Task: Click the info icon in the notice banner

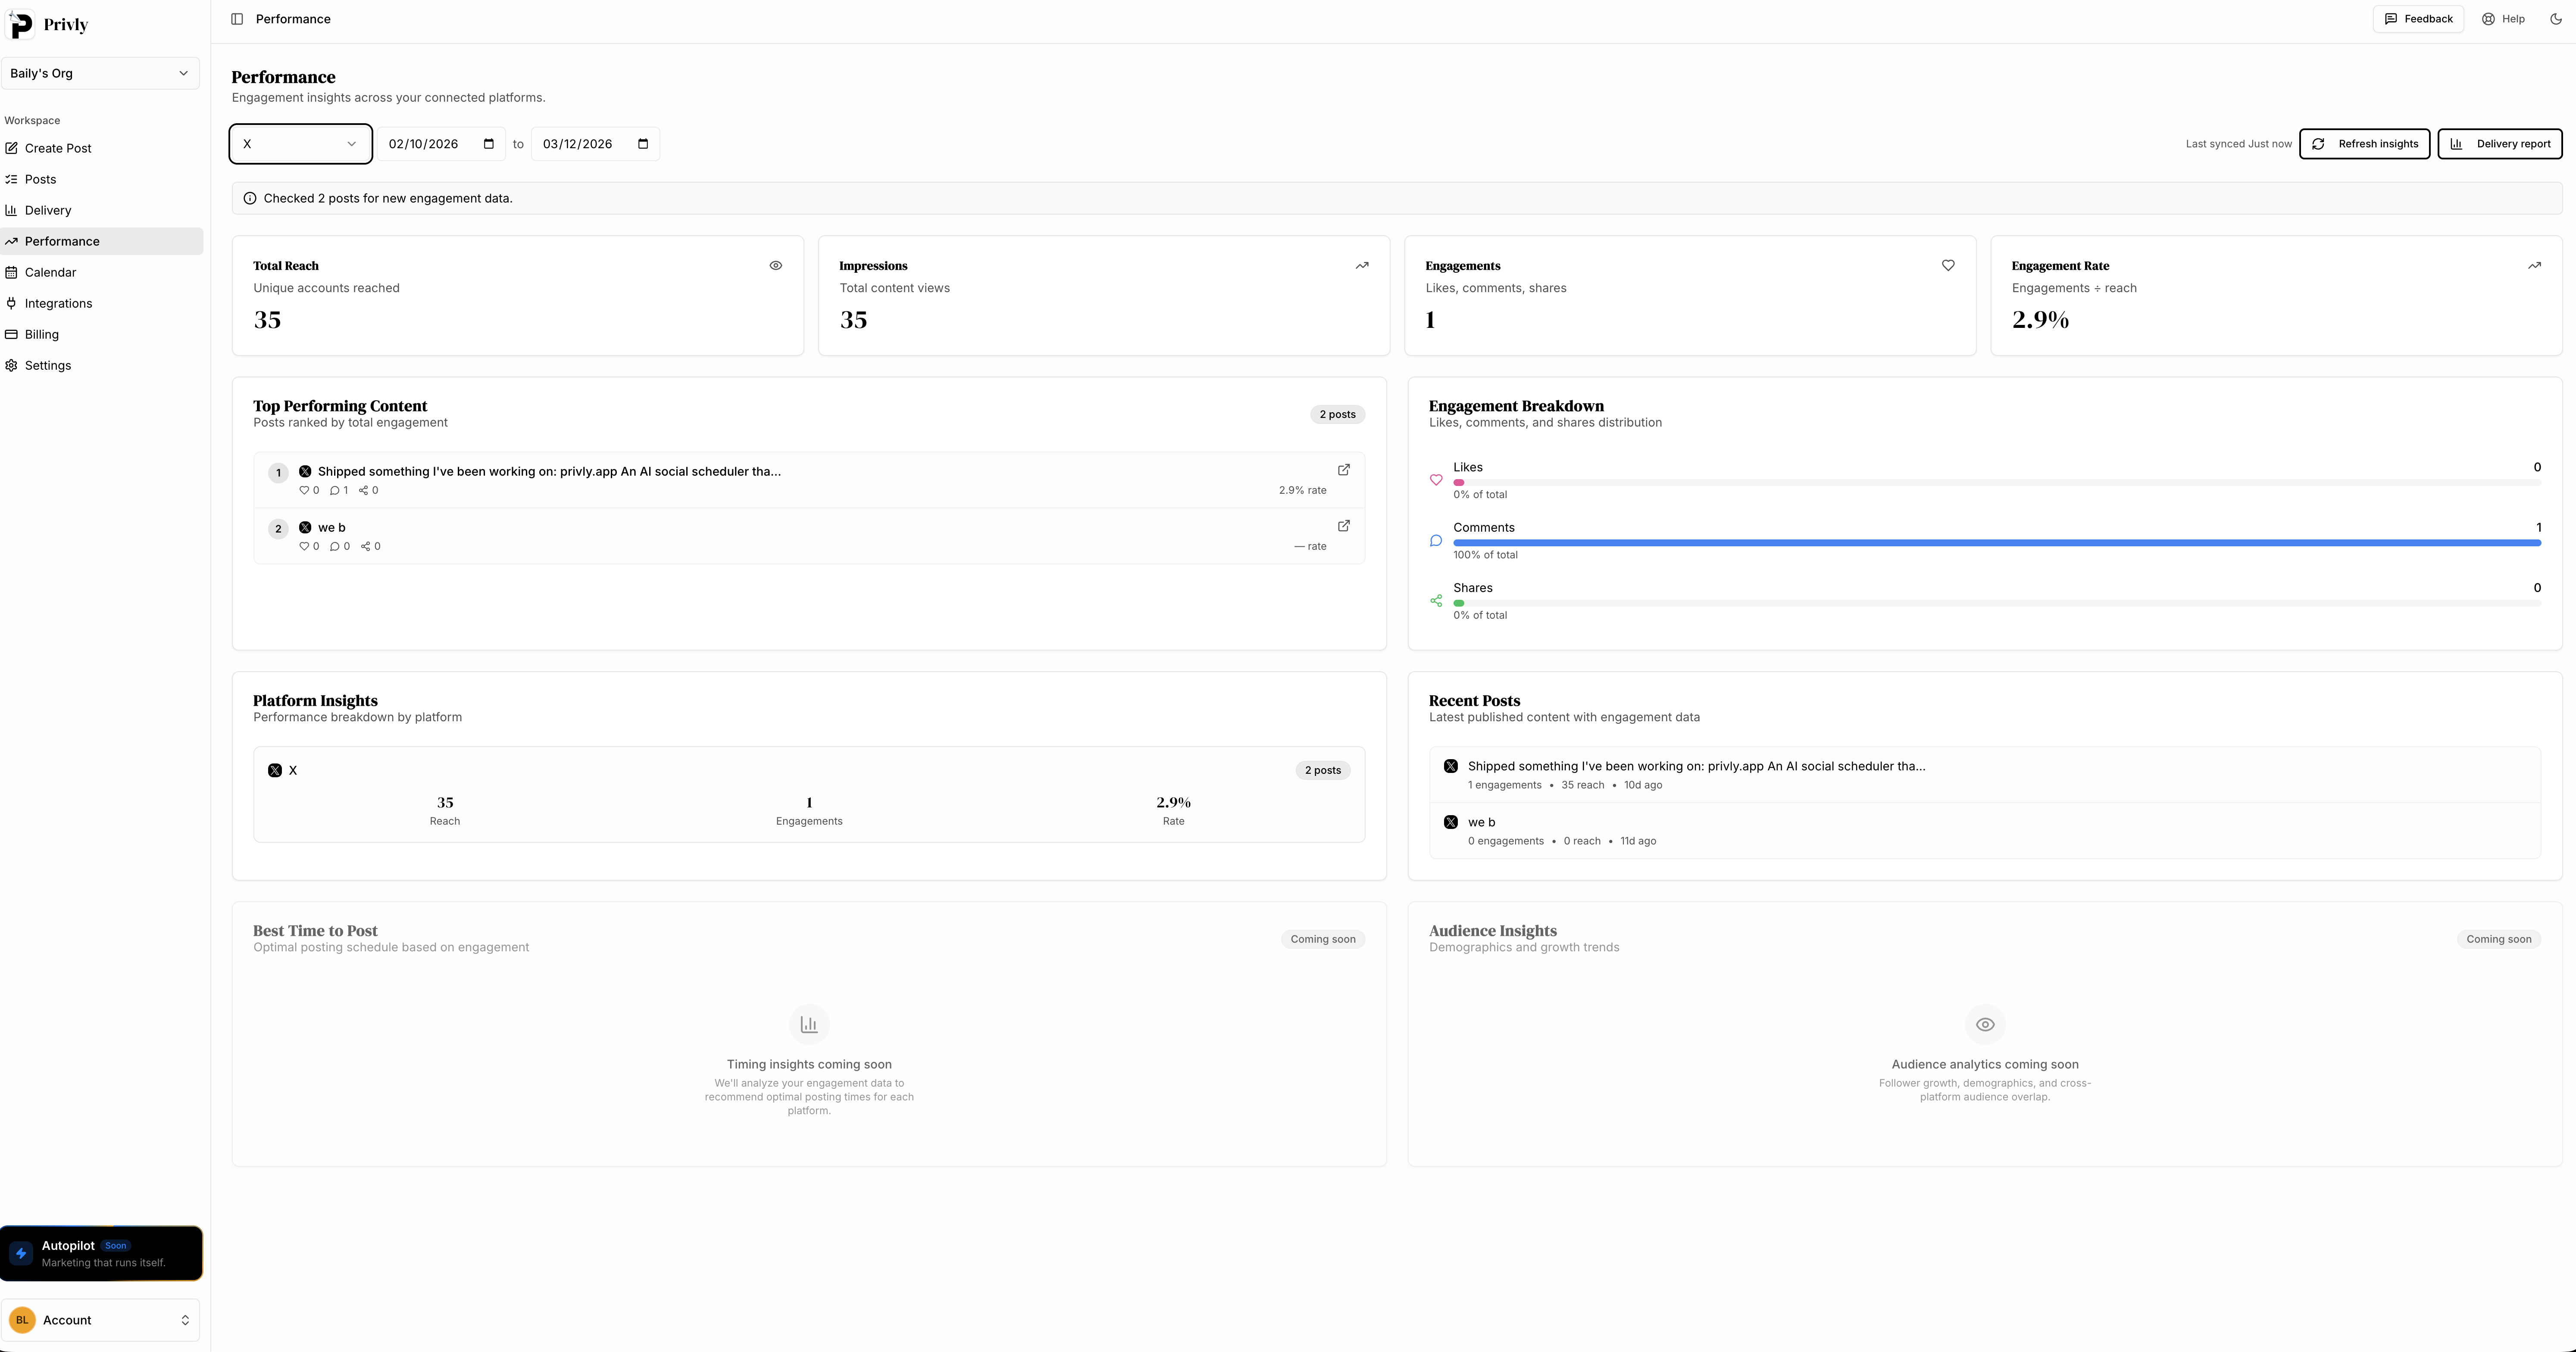Action: click(x=250, y=198)
